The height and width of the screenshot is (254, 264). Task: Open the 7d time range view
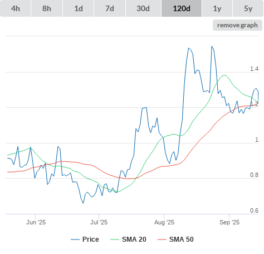(110, 8)
